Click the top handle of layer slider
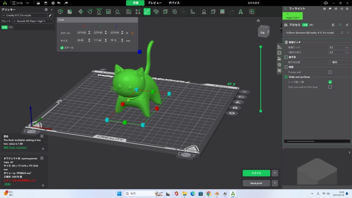 click(x=261, y=47)
